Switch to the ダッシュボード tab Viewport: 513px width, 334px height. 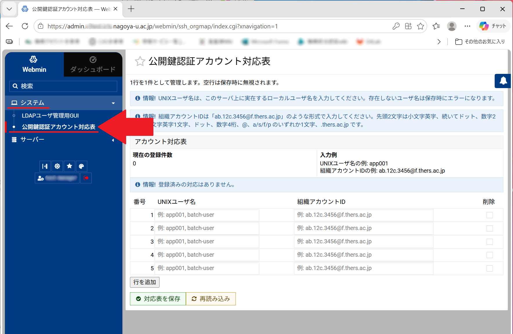(x=93, y=64)
